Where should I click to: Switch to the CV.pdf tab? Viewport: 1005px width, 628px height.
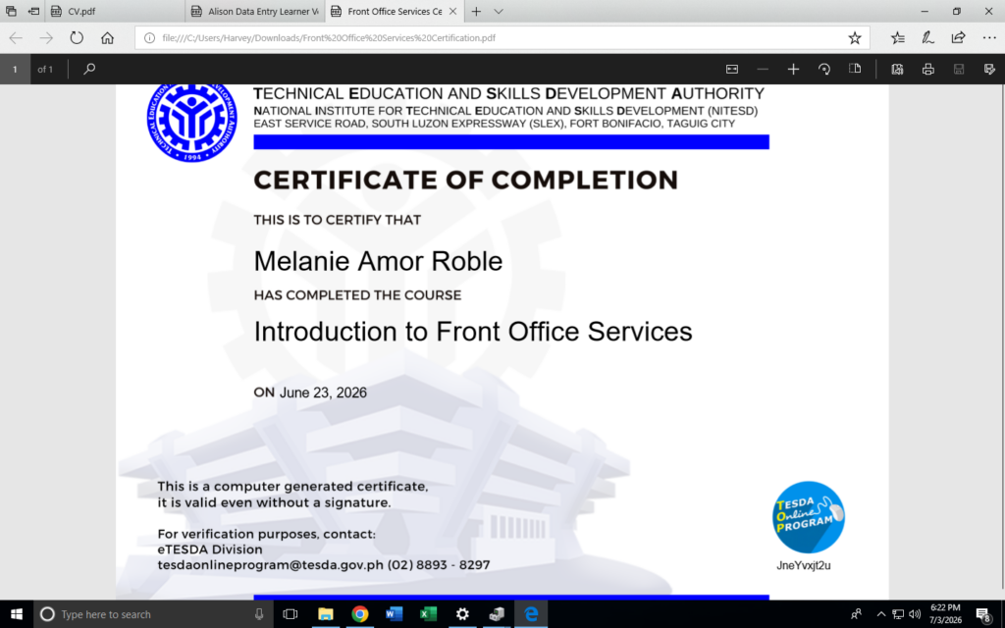pyautogui.click(x=115, y=12)
